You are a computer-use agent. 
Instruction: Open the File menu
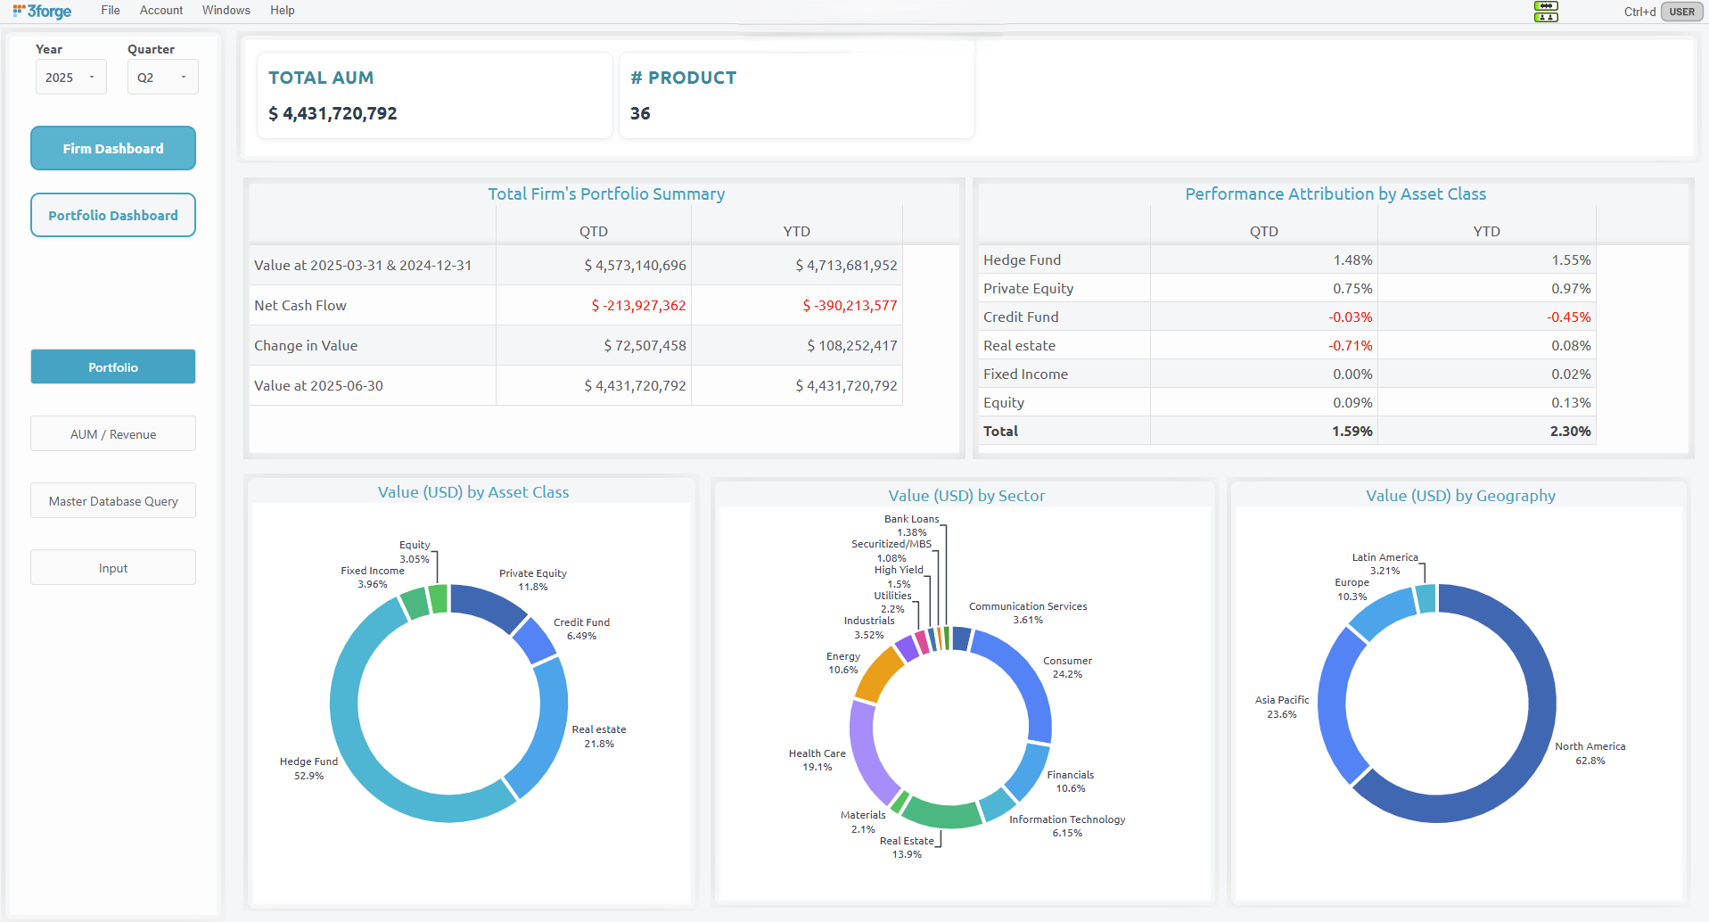coord(111,11)
